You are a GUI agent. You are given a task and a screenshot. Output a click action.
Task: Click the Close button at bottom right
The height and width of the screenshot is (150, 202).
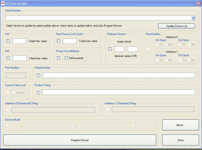pyautogui.click(x=181, y=140)
